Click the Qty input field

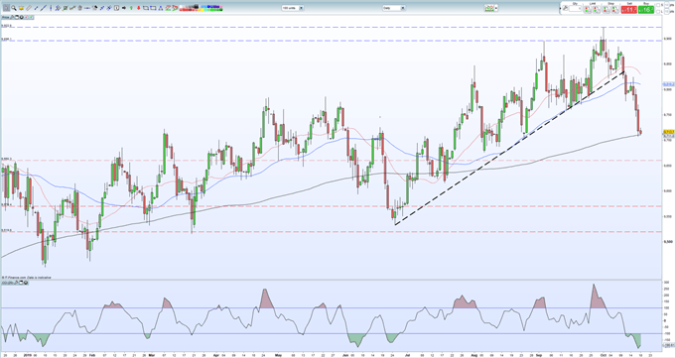click(x=575, y=9)
